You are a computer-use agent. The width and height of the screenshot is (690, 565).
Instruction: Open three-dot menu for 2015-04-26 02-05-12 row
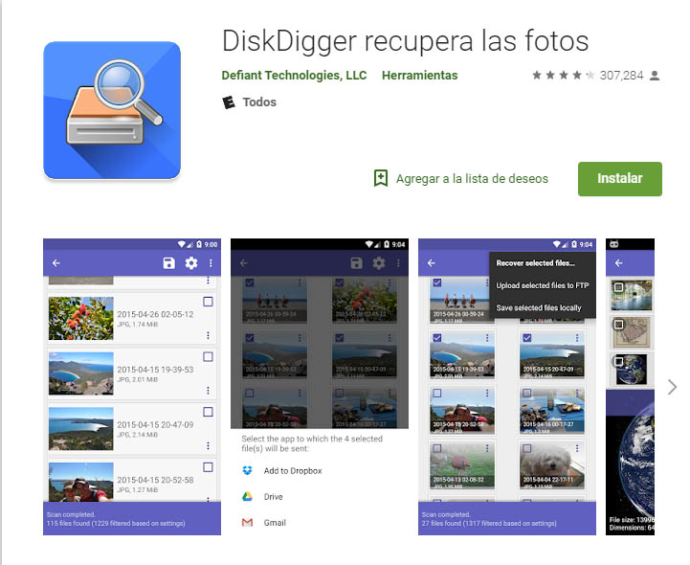208,335
